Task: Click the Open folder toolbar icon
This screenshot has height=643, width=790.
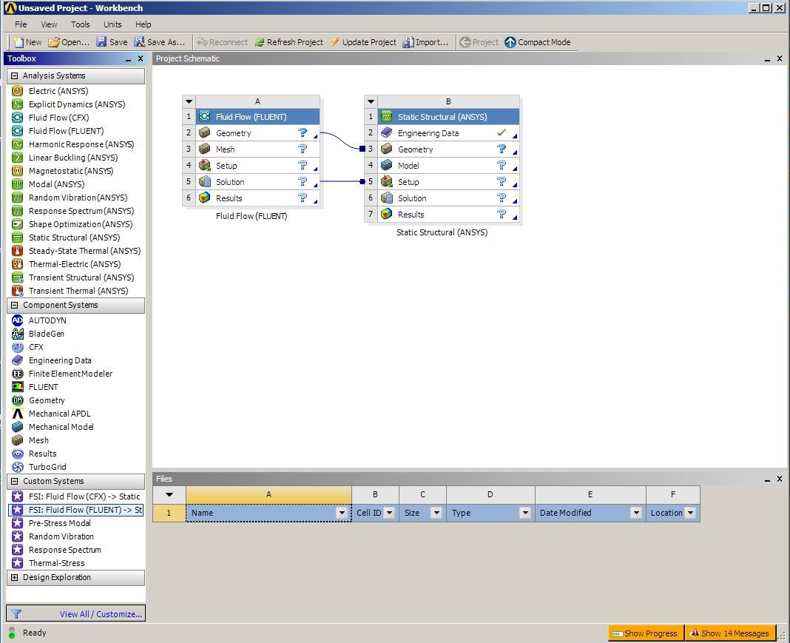Action: (x=54, y=42)
